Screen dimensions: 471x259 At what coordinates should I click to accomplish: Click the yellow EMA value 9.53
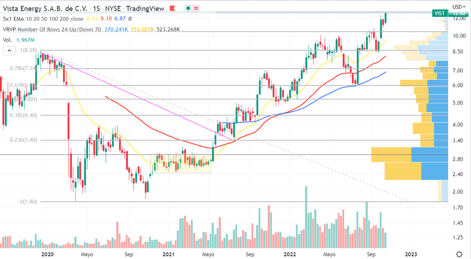(93, 18)
